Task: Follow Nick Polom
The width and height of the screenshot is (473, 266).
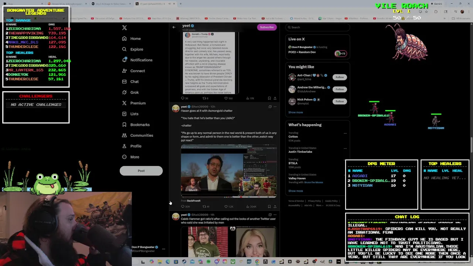Action: [340, 101]
